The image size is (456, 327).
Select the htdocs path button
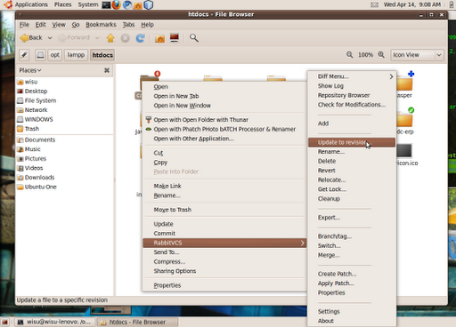click(x=102, y=55)
